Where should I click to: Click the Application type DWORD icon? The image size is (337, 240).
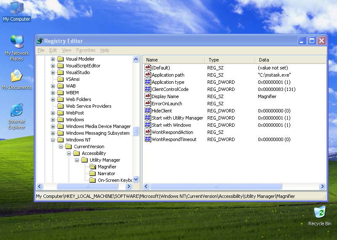tap(148, 82)
